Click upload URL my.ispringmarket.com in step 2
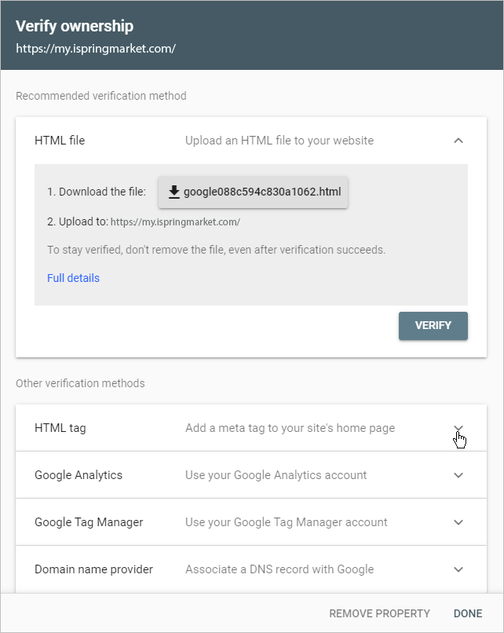Viewport: 504px width, 633px height. coord(175,222)
